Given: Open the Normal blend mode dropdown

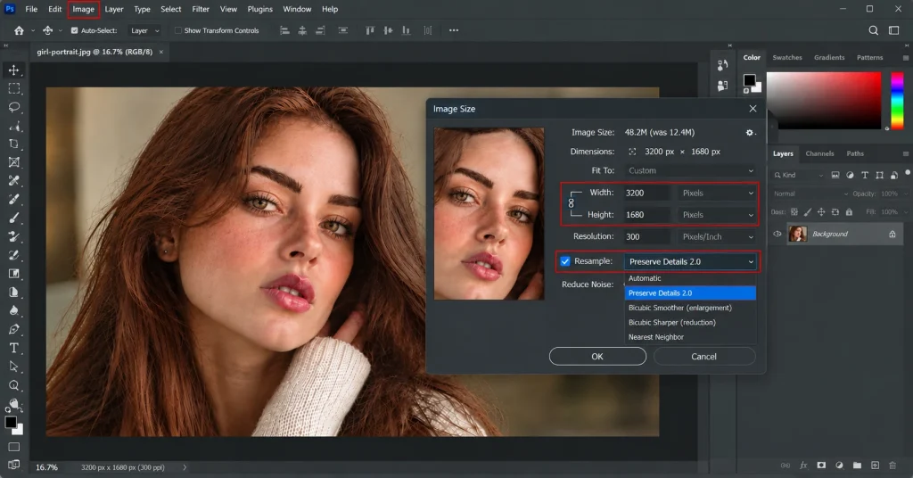Looking at the screenshot, I should 810,194.
